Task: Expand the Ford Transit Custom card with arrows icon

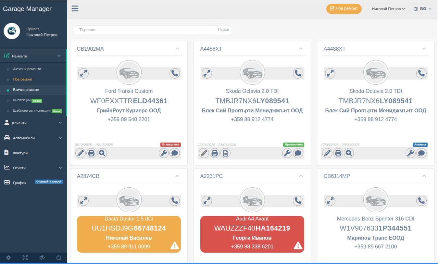Action: click(83, 73)
